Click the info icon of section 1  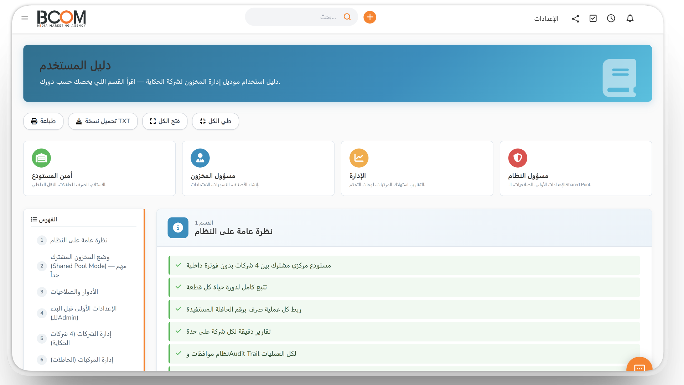pyautogui.click(x=178, y=227)
